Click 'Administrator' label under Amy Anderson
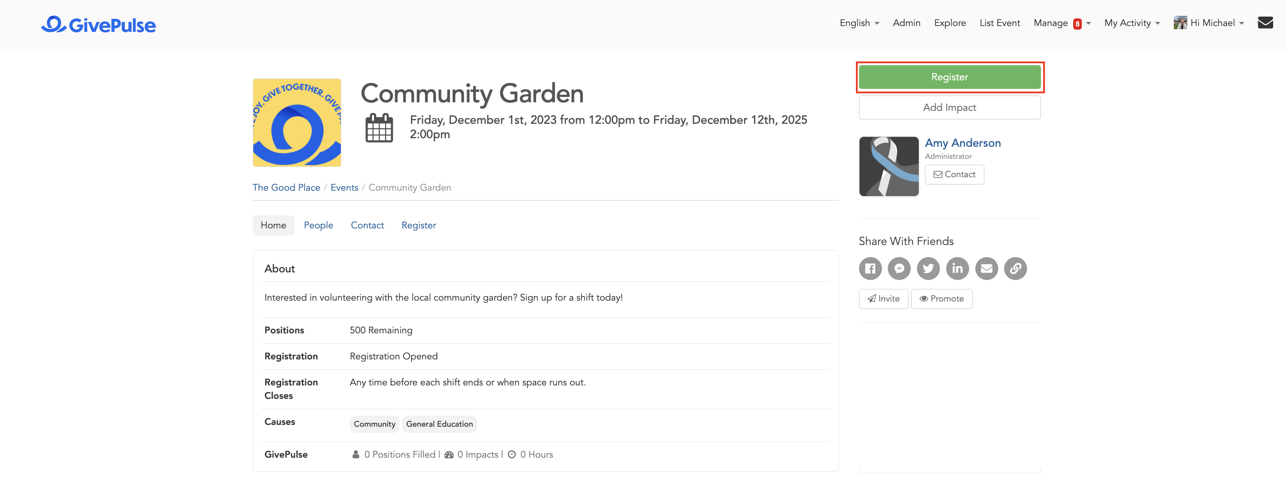The width and height of the screenshot is (1287, 481). pyautogui.click(x=948, y=156)
